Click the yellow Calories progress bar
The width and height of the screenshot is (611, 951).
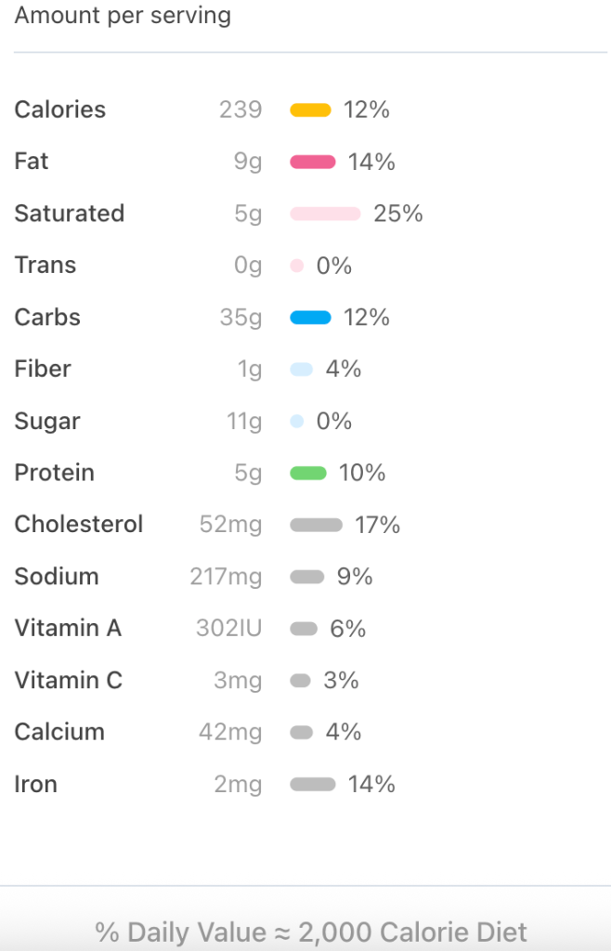pos(310,110)
